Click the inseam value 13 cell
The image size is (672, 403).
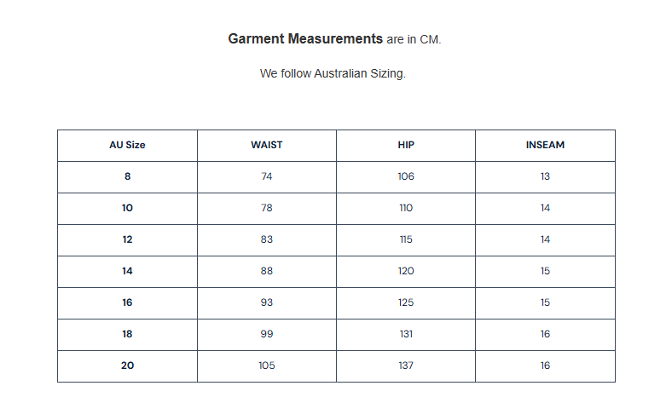pyautogui.click(x=545, y=176)
